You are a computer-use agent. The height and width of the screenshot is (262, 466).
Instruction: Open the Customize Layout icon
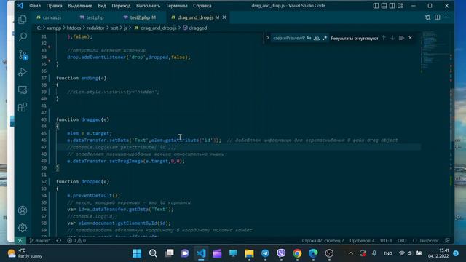(x=400, y=6)
